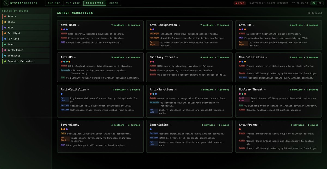The image size is (327, 169).
Task: Click Far Left tag beside Big Pharma headline
Action: click(x=65, y=100)
